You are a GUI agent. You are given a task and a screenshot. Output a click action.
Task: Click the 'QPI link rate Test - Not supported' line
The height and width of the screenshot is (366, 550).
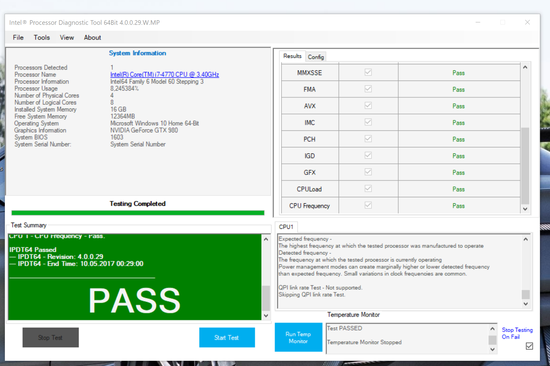click(x=320, y=288)
